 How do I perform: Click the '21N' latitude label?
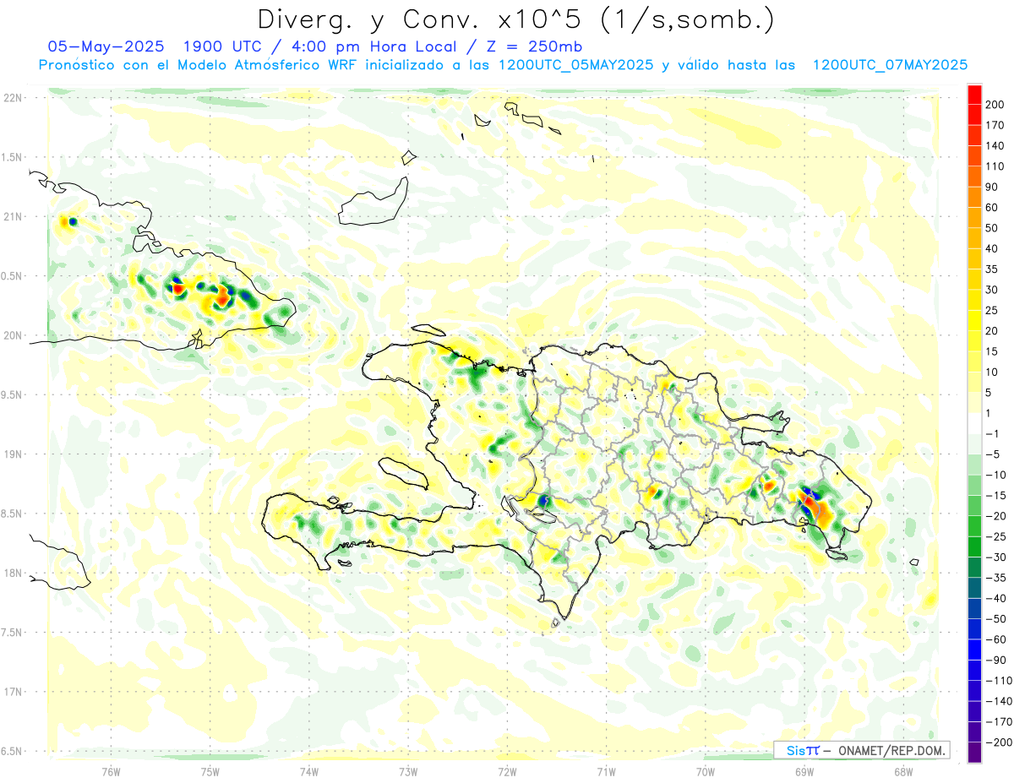13,217
